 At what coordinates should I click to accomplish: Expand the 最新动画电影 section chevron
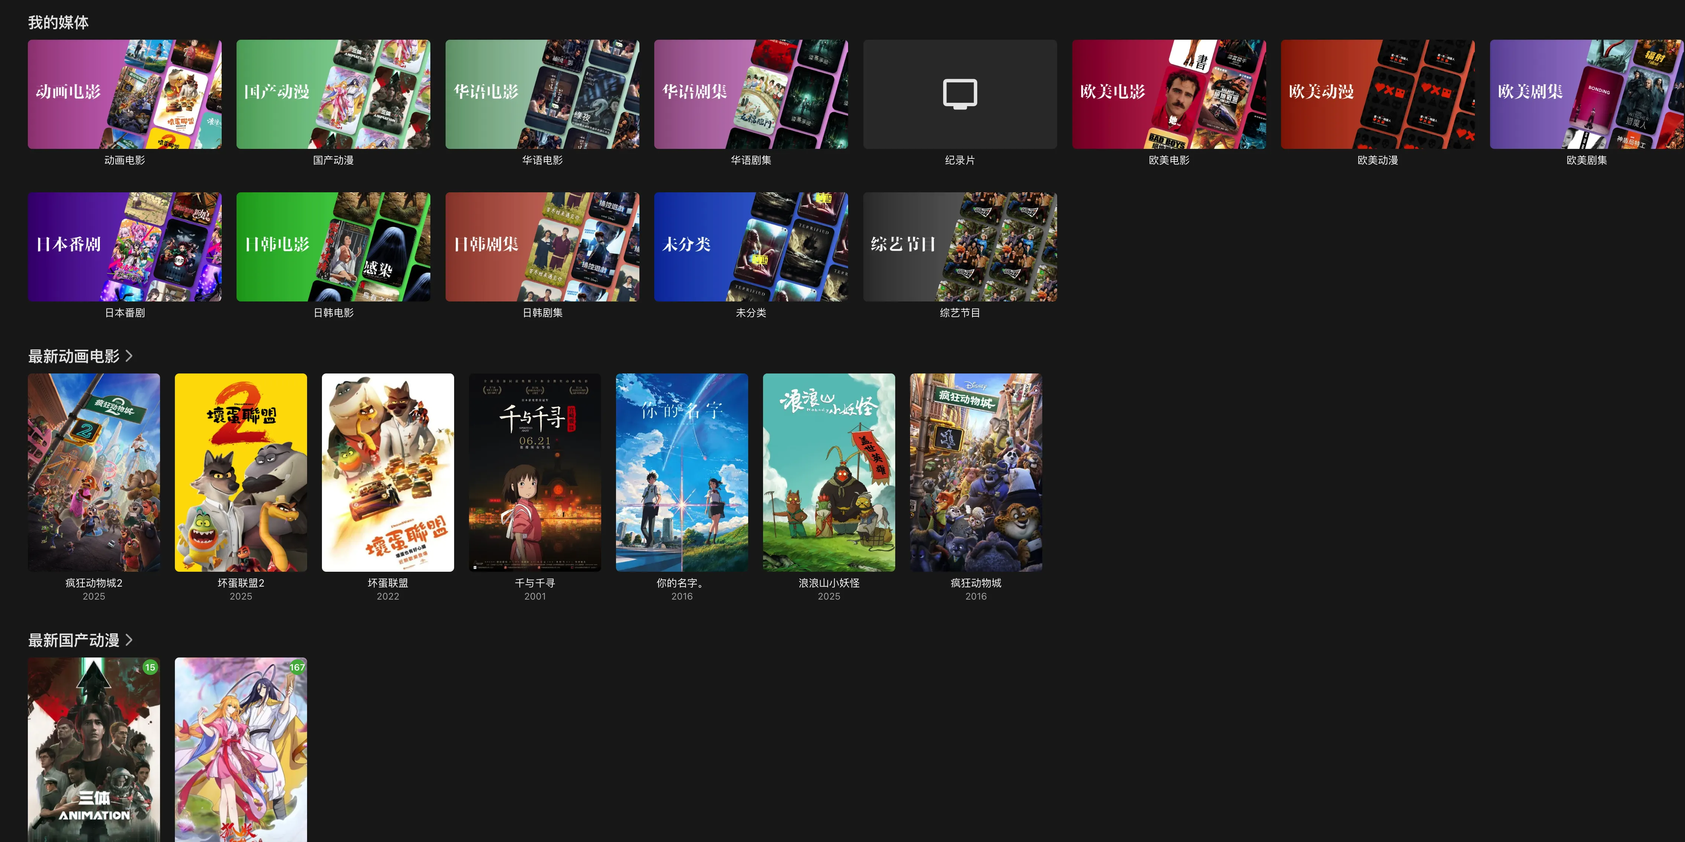[129, 356]
